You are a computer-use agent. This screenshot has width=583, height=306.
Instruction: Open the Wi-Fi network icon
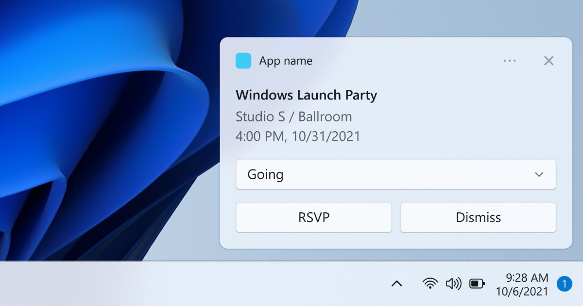point(430,284)
